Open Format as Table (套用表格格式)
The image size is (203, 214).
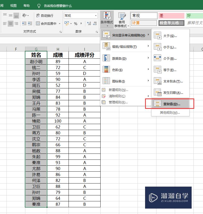[x=122, y=20]
